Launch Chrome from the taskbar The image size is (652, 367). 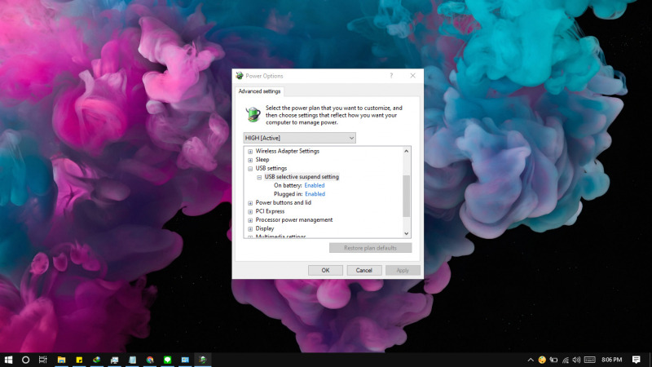point(150,360)
